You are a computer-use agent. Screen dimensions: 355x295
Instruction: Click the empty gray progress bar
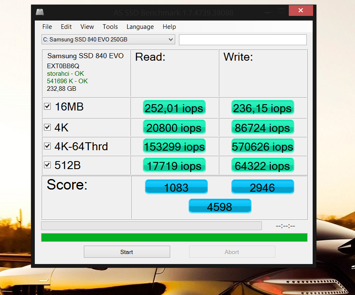coord(151,226)
